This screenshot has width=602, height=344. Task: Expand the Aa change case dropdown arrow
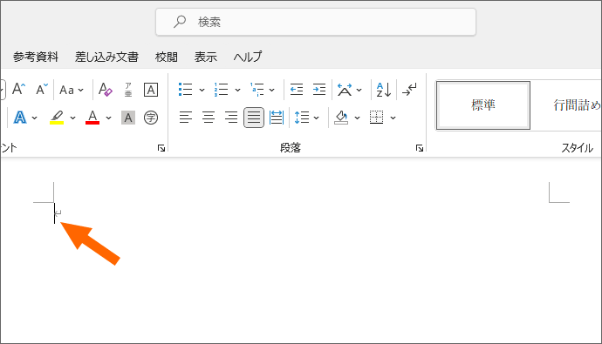(x=80, y=91)
